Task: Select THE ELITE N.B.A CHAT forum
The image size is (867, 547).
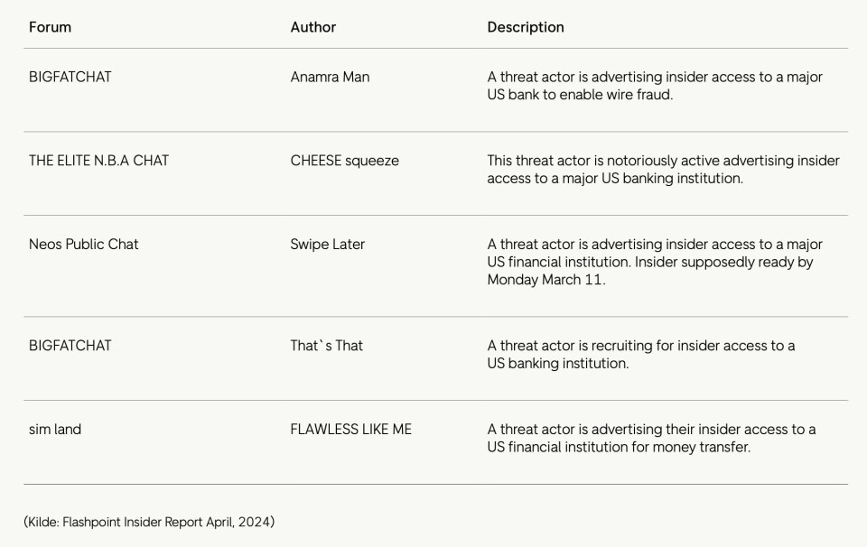Action: (x=98, y=161)
